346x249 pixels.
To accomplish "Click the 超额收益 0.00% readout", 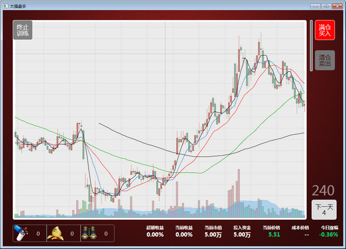I will point(155,235).
